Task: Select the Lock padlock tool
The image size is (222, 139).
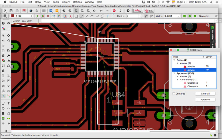Action: point(3,71)
